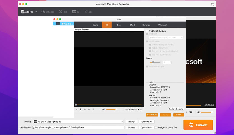Image resolution: width=234 pixels, height=135 pixels.
Task: Mute main window player volume icon
Action: pyautogui.click(x=198, y=112)
